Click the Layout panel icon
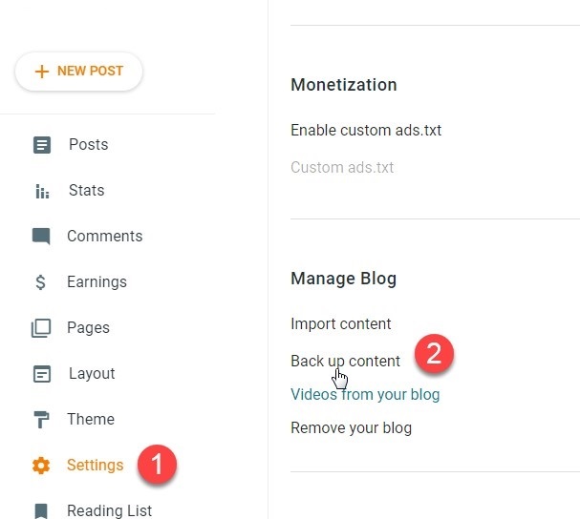This screenshot has height=519, width=580. [41, 374]
